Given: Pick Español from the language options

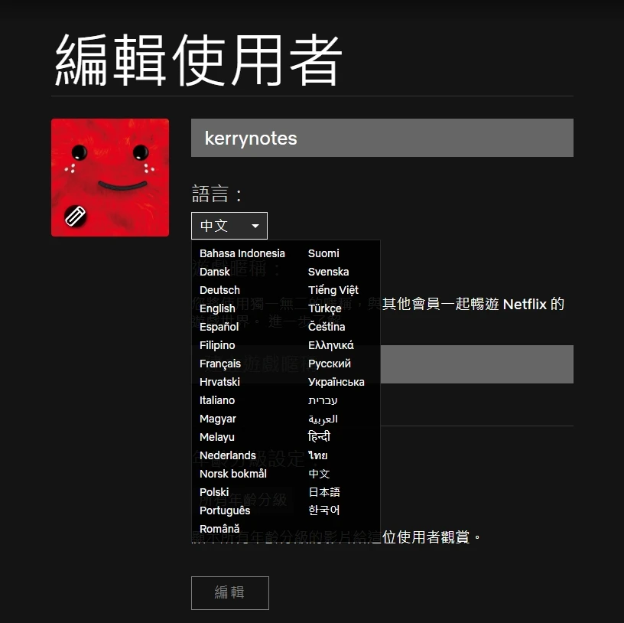Looking at the screenshot, I should (219, 327).
